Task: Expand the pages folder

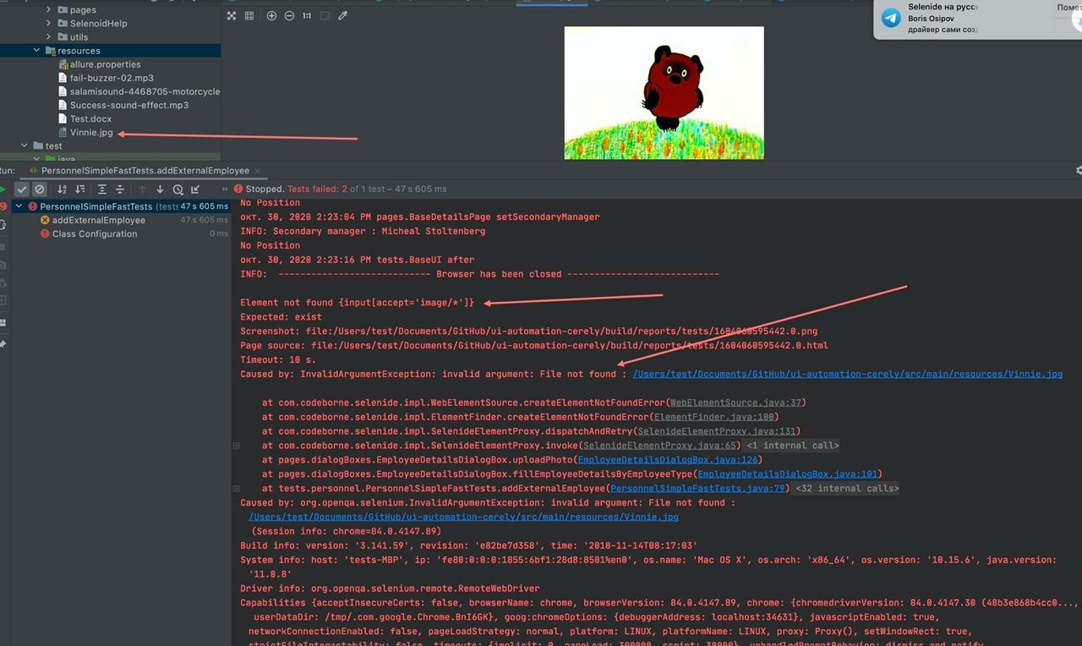Action: click(x=48, y=10)
